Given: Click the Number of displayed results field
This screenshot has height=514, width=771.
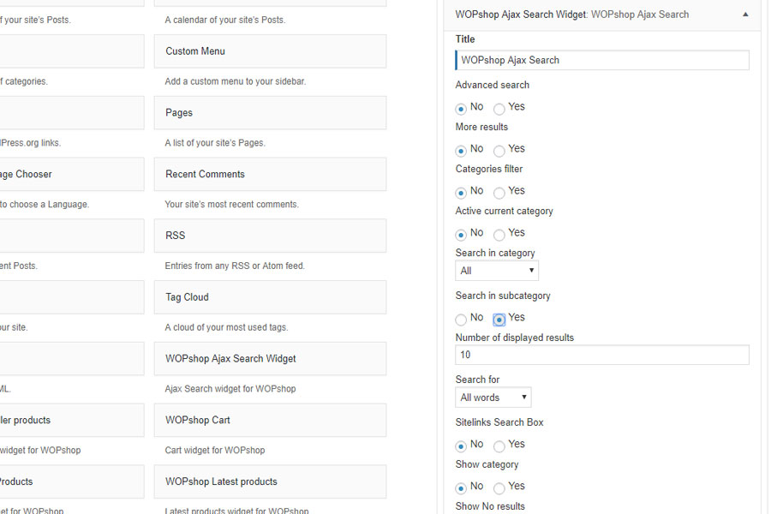Looking at the screenshot, I should 602,355.
